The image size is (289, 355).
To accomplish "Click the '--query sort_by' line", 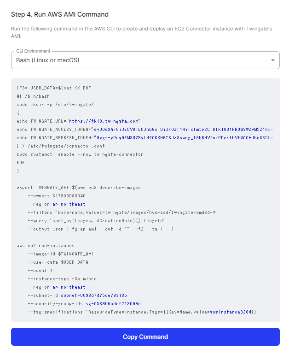I will [97, 221].
